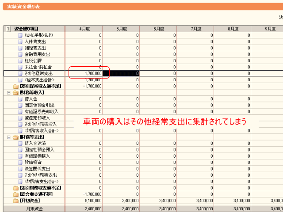This screenshot has width=283, height=212.
Task: Select the 4月度 column header
Action: point(84,29)
